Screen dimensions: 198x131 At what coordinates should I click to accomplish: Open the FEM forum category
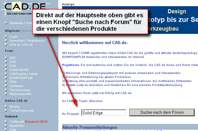tap(13, 82)
